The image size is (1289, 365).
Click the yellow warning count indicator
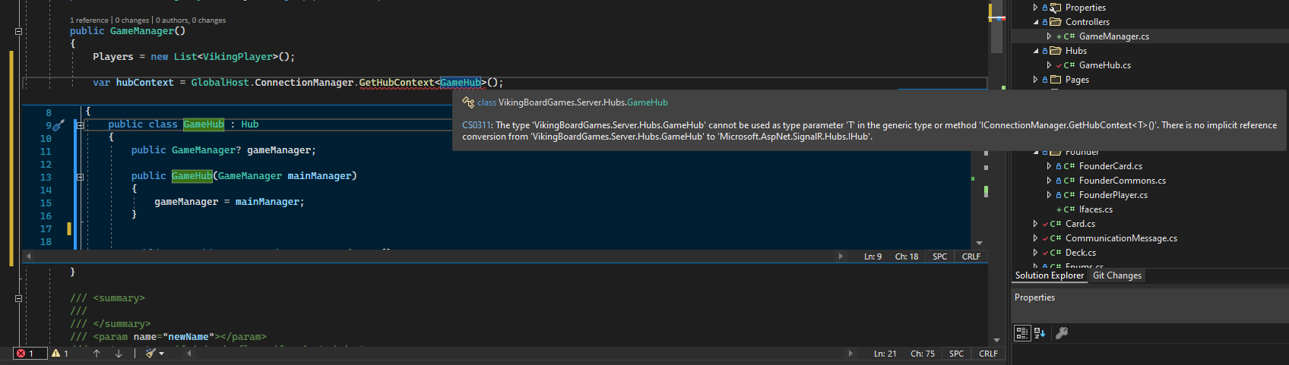coord(60,354)
